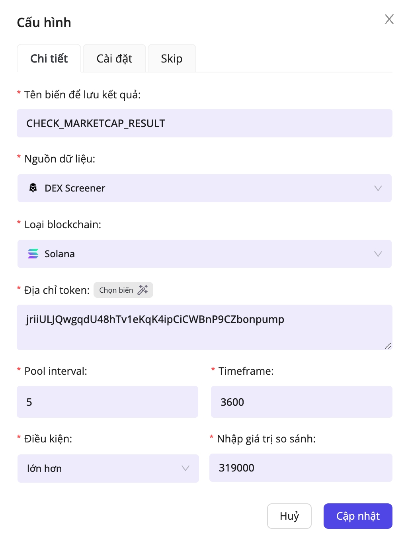The height and width of the screenshot is (540, 406).
Task: Click the Solana logo icon
Action: [x=33, y=254]
